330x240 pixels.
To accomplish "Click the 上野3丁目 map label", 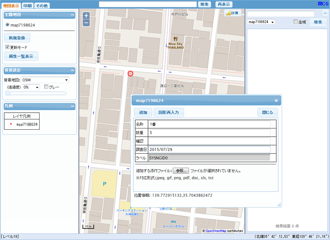I will point(166,209).
